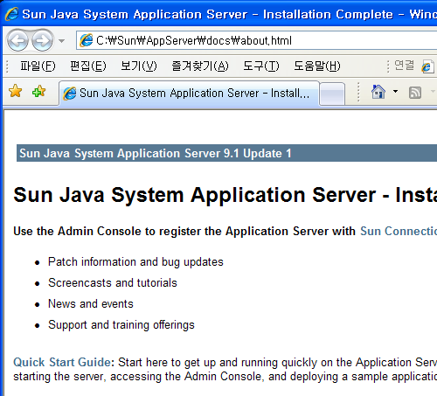Open the 도움말(H) menu
Screen dimensions: 437x396
317,66
